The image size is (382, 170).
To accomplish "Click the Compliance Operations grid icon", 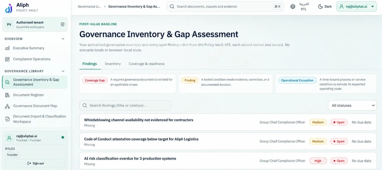I will pos(7,59).
